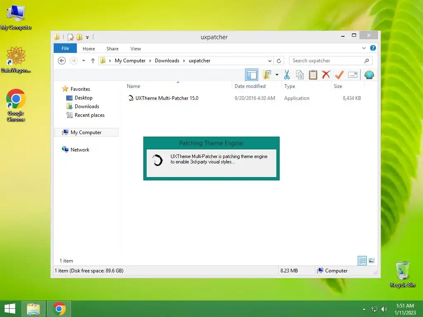Click the teal shell icon in toolbar
The width and height of the screenshot is (423, 317).
(369, 75)
